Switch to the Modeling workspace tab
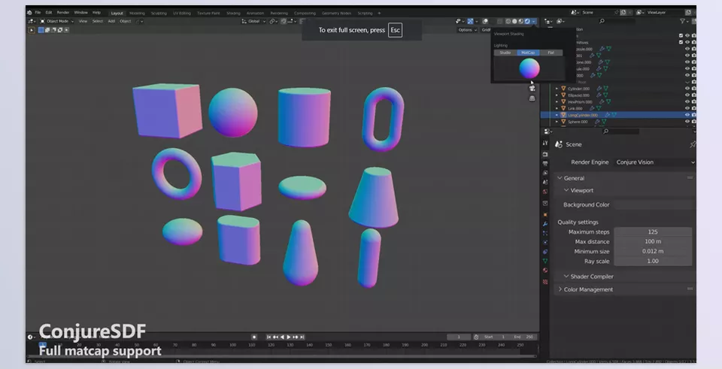 pyautogui.click(x=137, y=14)
